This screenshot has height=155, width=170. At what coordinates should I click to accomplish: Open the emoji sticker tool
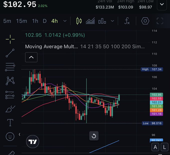coord(10,136)
